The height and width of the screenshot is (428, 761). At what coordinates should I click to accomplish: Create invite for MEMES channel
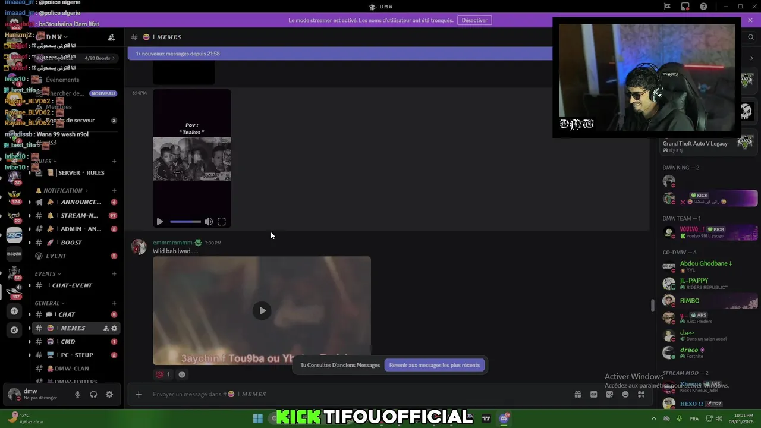click(106, 328)
